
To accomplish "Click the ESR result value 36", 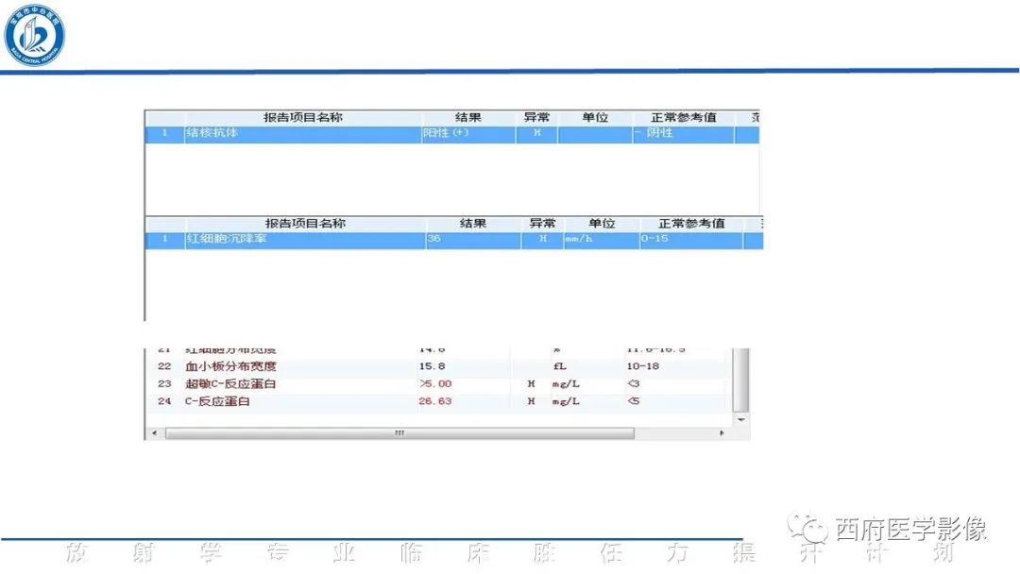I will pyautogui.click(x=433, y=239).
